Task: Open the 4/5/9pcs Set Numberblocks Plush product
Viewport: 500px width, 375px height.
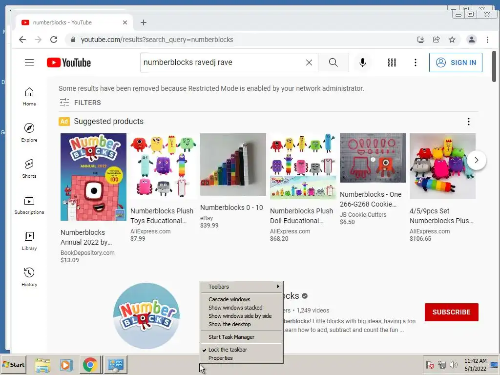Action: [x=441, y=216]
